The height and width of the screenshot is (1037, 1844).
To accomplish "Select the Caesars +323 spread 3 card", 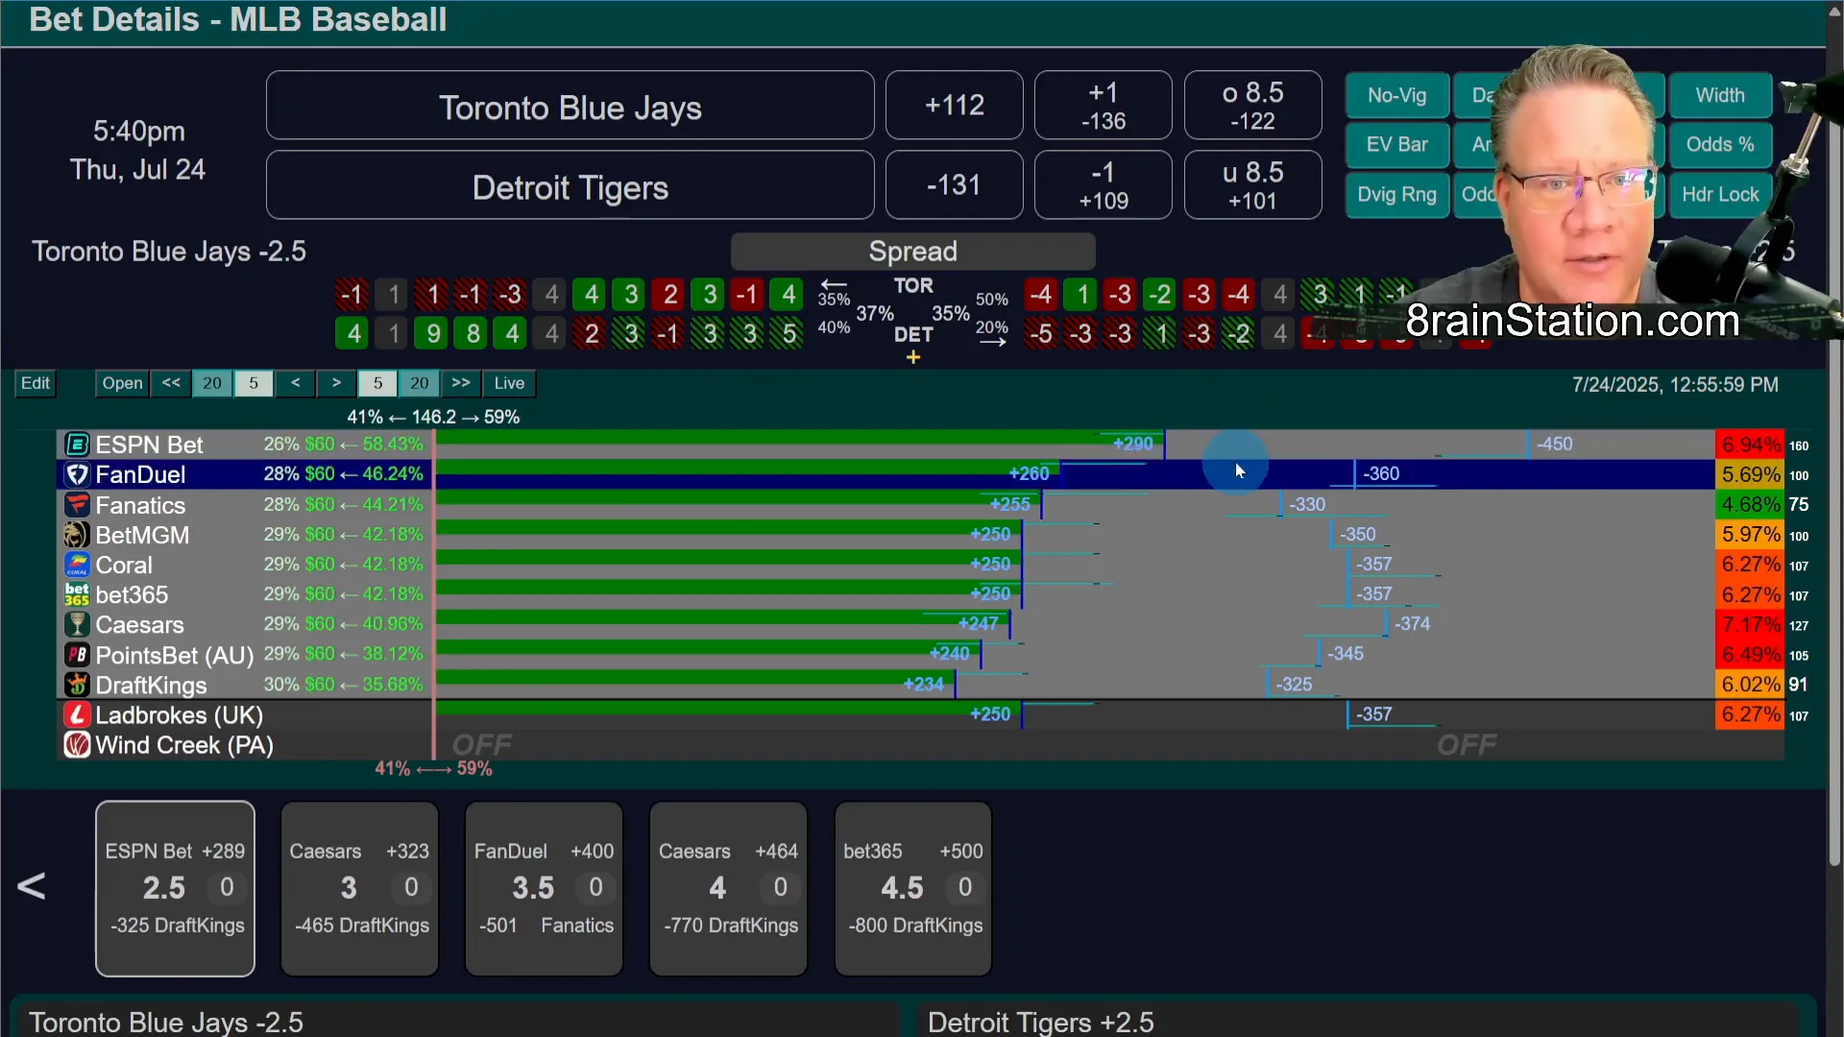I will 359,888.
